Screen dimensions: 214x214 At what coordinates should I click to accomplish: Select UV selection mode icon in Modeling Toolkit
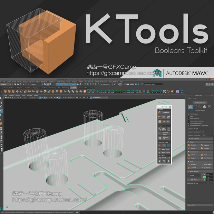[210, 107]
